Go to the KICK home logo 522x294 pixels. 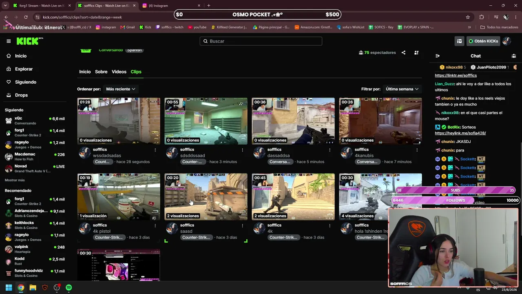(30, 41)
